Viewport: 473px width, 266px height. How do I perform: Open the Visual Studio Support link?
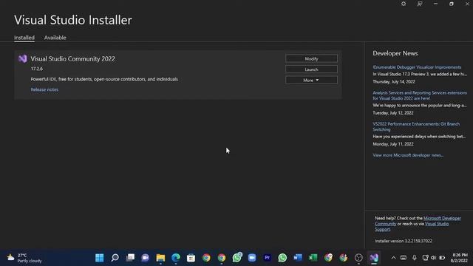tap(412, 227)
